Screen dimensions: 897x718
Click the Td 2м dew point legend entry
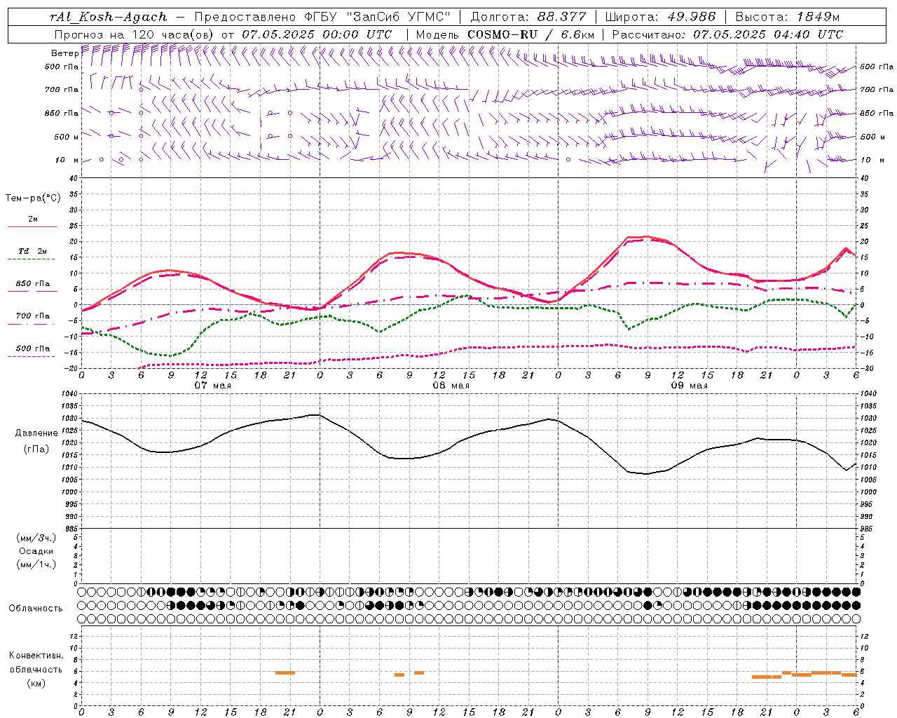coord(33,251)
